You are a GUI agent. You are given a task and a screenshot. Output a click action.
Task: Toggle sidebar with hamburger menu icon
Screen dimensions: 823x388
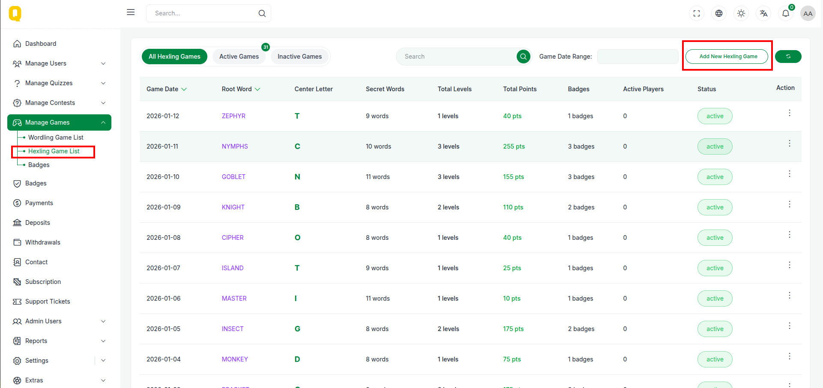(x=131, y=12)
